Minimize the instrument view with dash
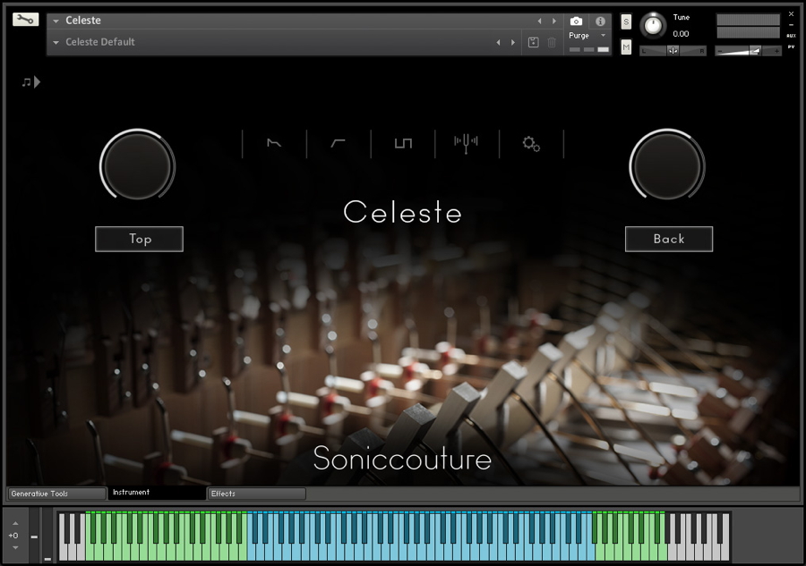806x566 pixels. (x=791, y=25)
